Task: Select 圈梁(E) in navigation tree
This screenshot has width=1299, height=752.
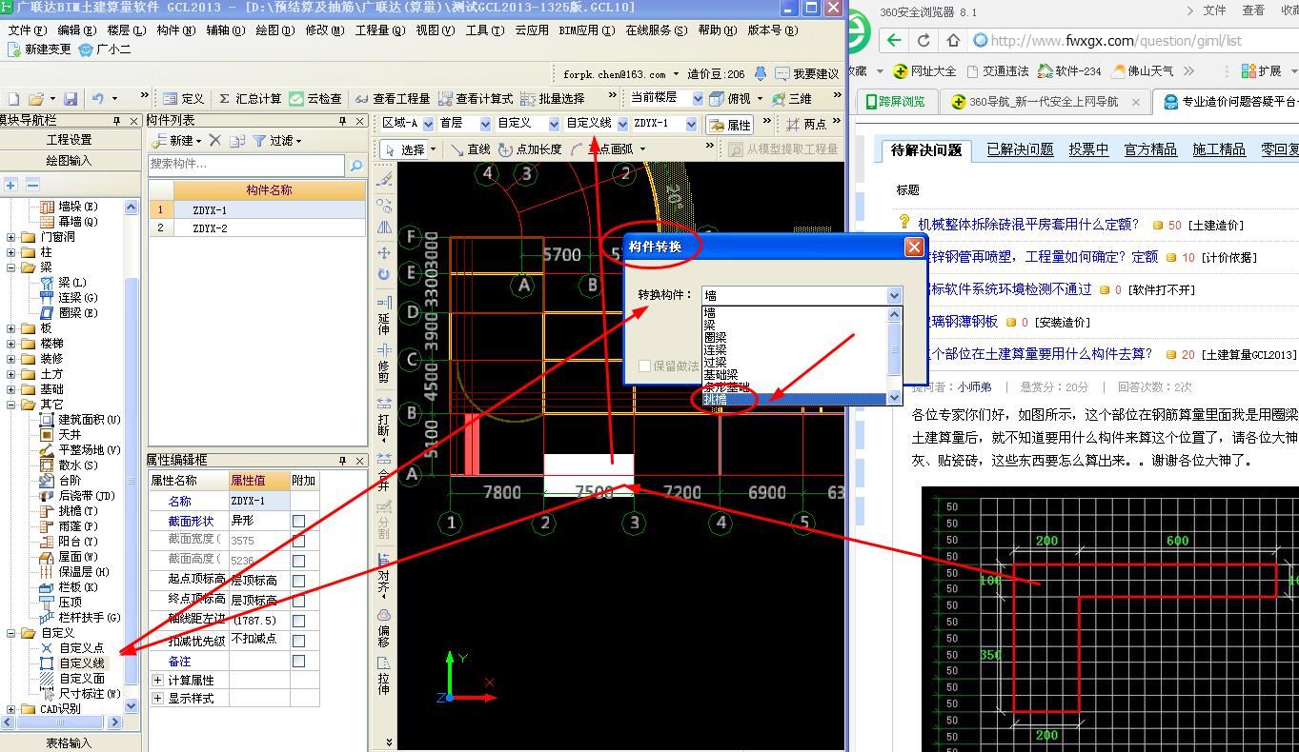Action: (x=69, y=313)
